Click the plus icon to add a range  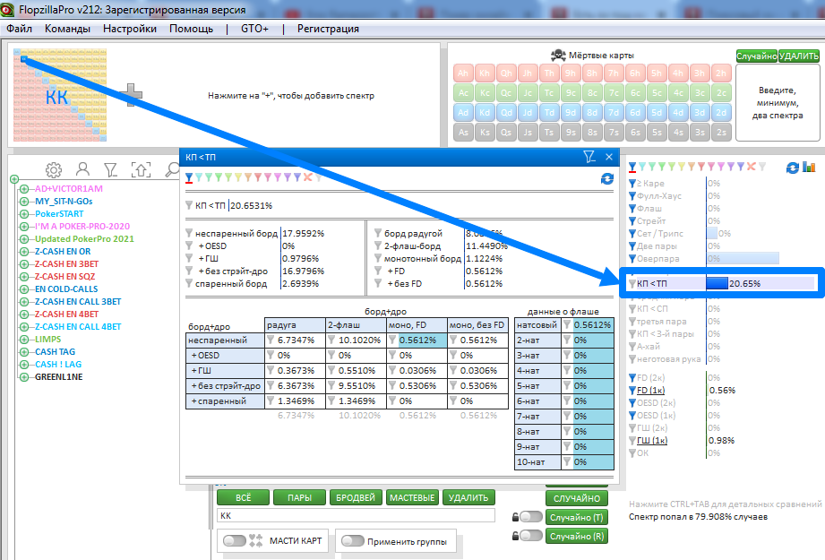coord(131,95)
